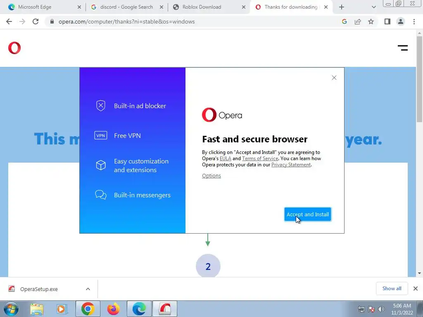Close the Thanks for downloading tab
The width and height of the screenshot is (423, 317).
pyautogui.click(x=326, y=7)
